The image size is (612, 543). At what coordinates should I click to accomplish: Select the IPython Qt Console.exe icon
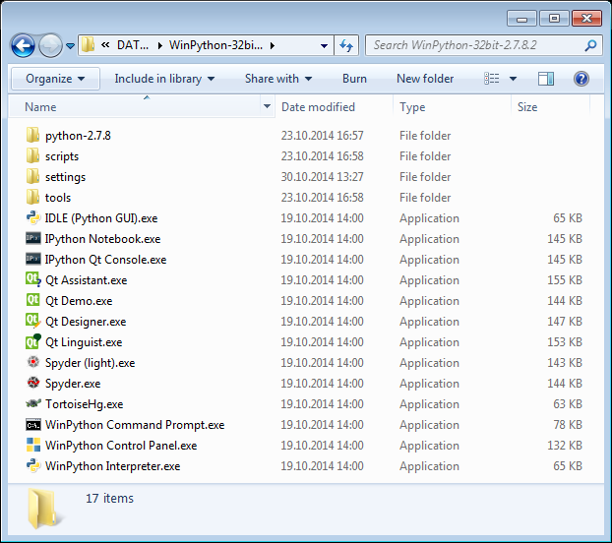(x=33, y=259)
